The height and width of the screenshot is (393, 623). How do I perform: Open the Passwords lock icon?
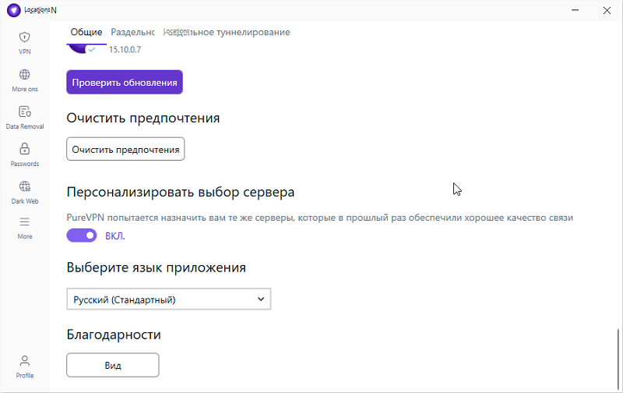24,154
